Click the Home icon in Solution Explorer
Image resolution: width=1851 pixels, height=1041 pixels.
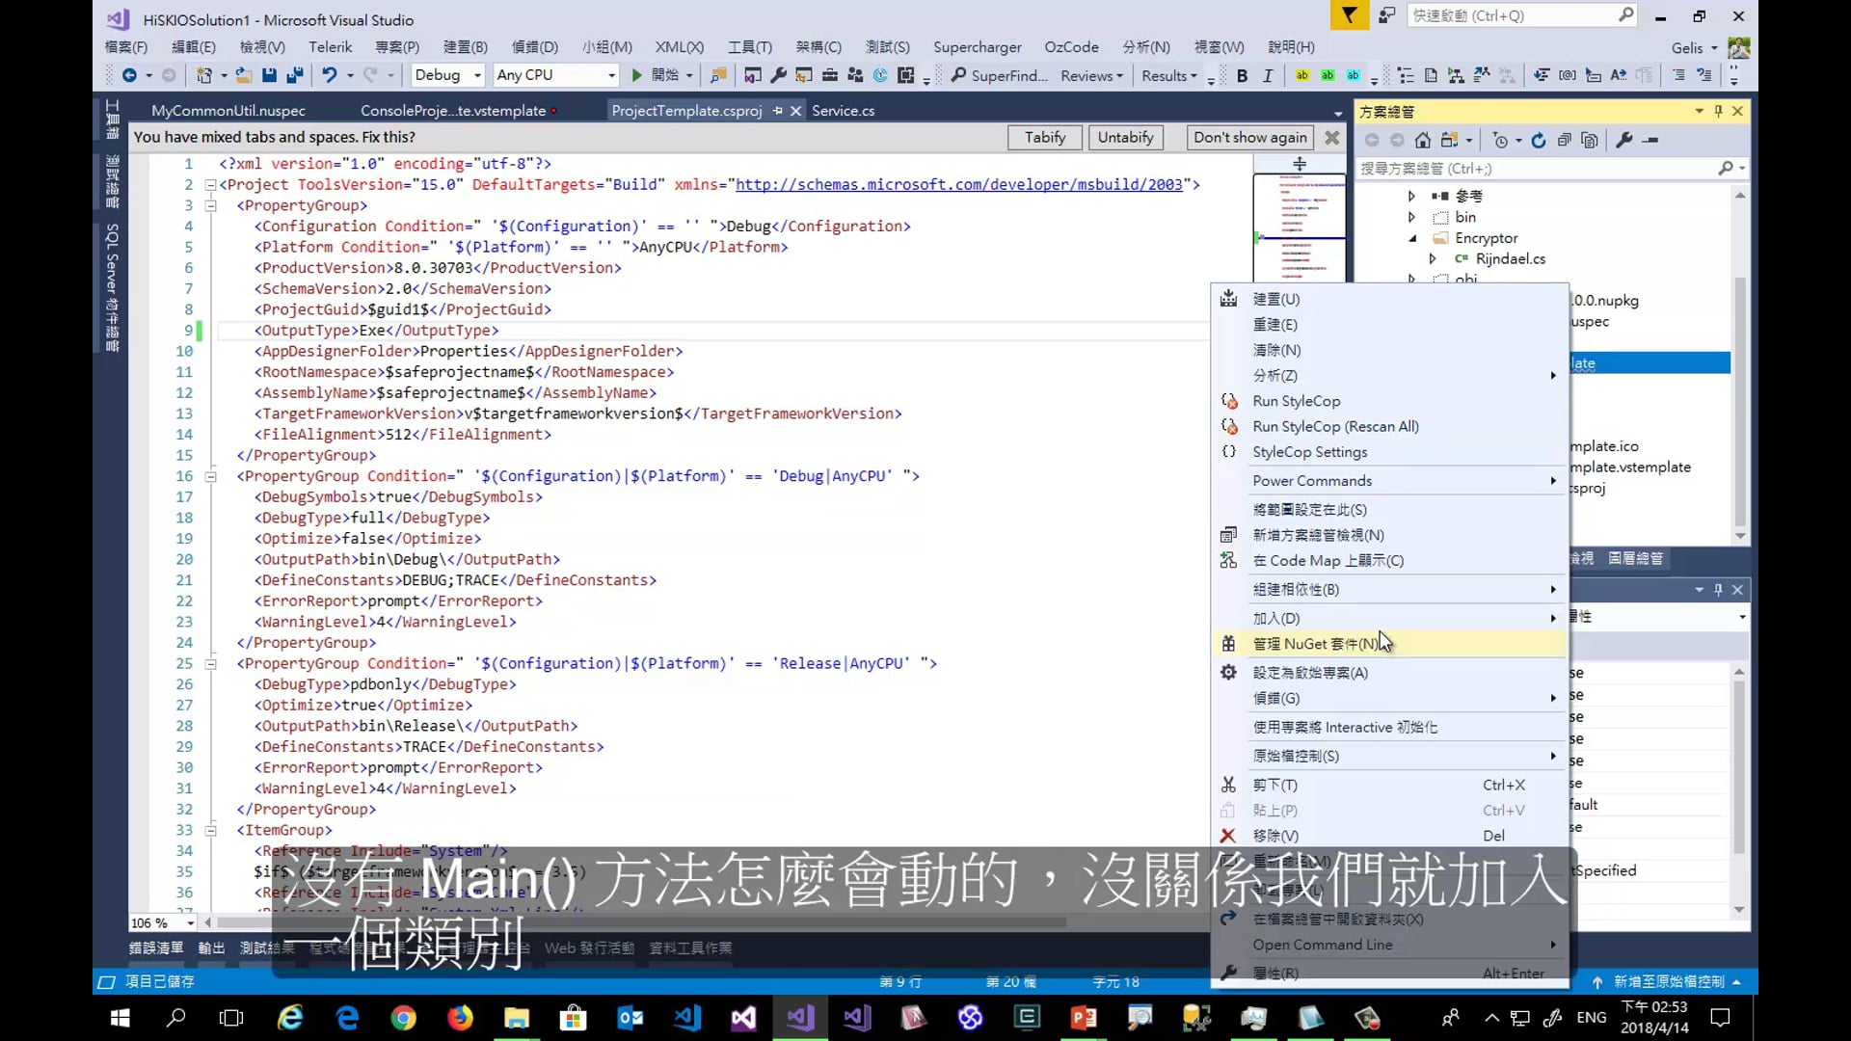pyautogui.click(x=1423, y=140)
